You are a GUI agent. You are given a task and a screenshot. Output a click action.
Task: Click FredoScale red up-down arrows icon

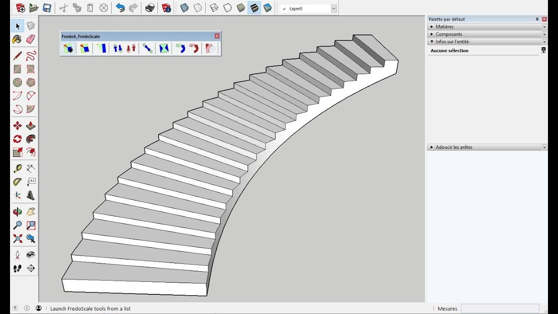coord(131,48)
